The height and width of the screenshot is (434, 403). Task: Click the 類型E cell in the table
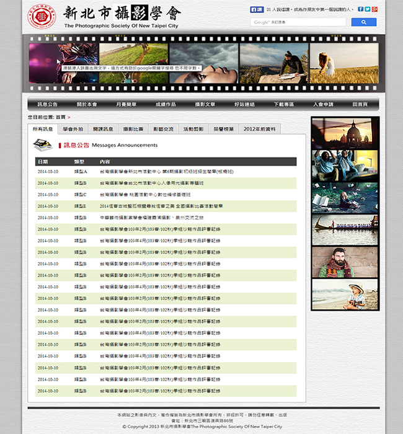[x=80, y=206]
